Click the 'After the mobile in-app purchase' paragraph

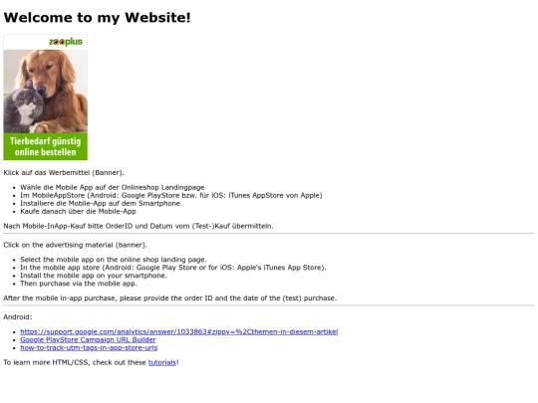[x=169, y=299]
